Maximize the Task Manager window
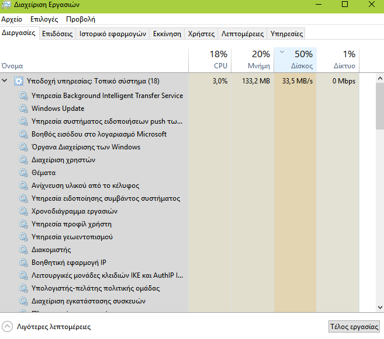 (345, 4)
